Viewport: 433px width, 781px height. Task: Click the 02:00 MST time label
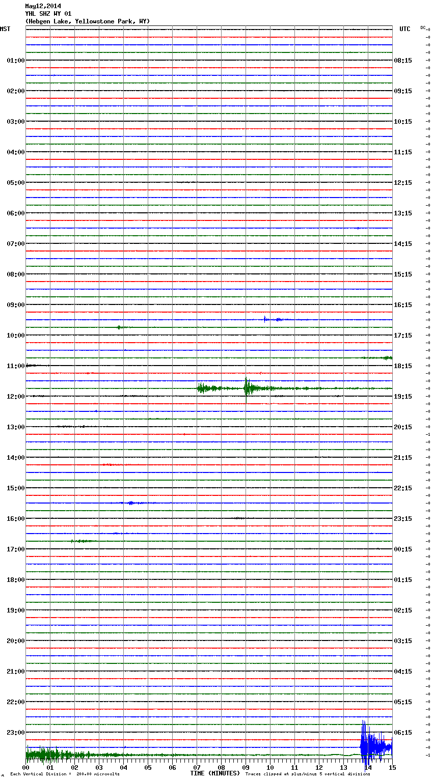15,91
